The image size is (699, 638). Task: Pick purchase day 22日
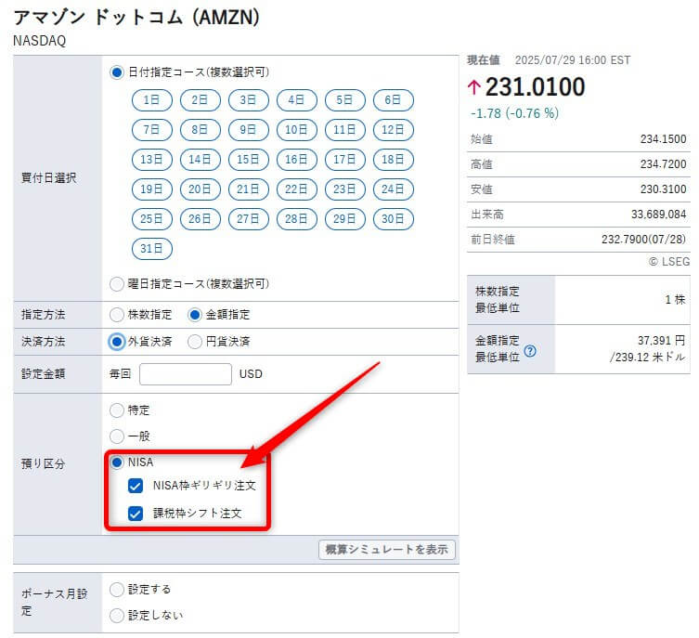click(296, 189)
